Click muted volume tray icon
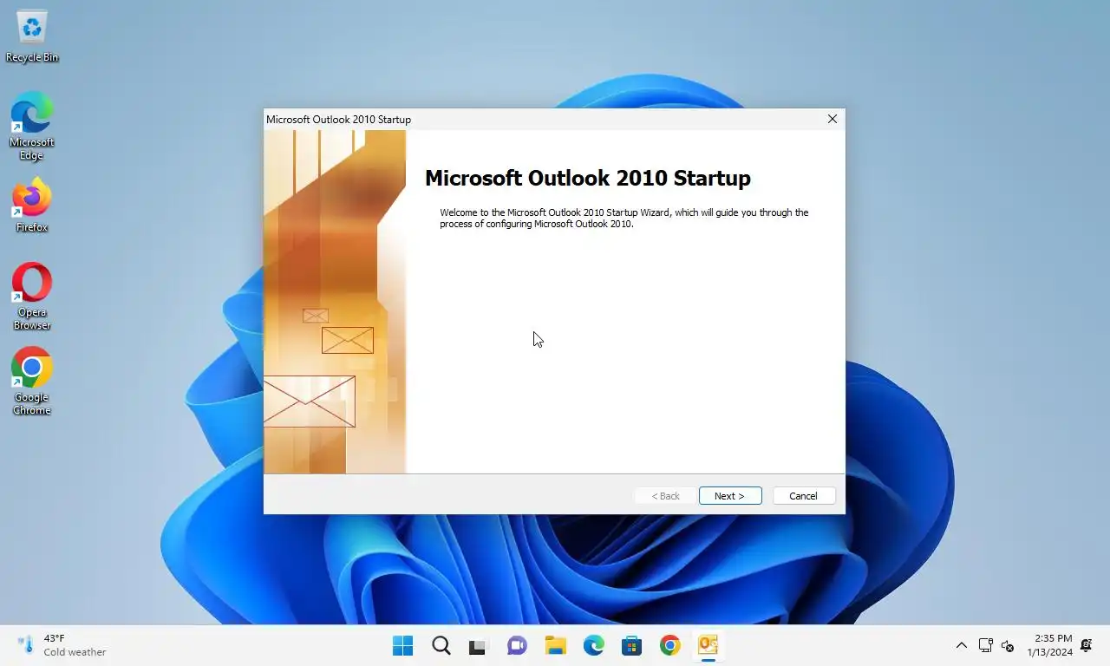This screenshot has height=666, width=1110. point(1007,645)
